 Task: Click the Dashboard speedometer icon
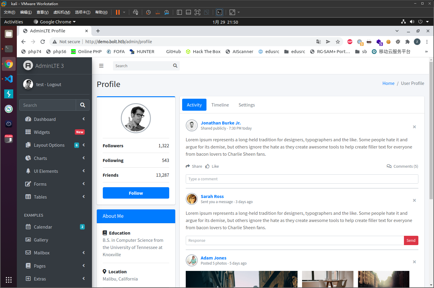pyautogui.click(x=28, y=119)
